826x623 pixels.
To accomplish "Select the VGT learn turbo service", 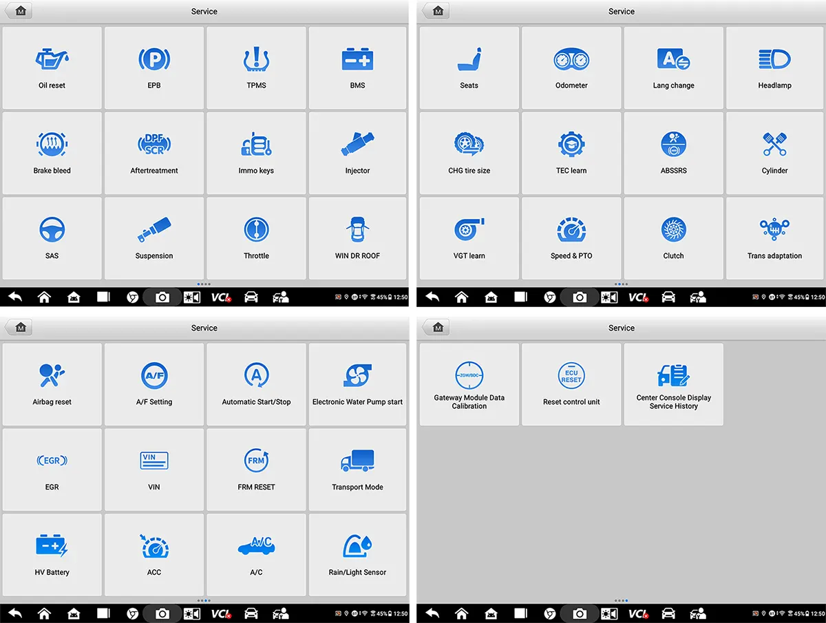I will pyautogui.click(x=469, y=238).
